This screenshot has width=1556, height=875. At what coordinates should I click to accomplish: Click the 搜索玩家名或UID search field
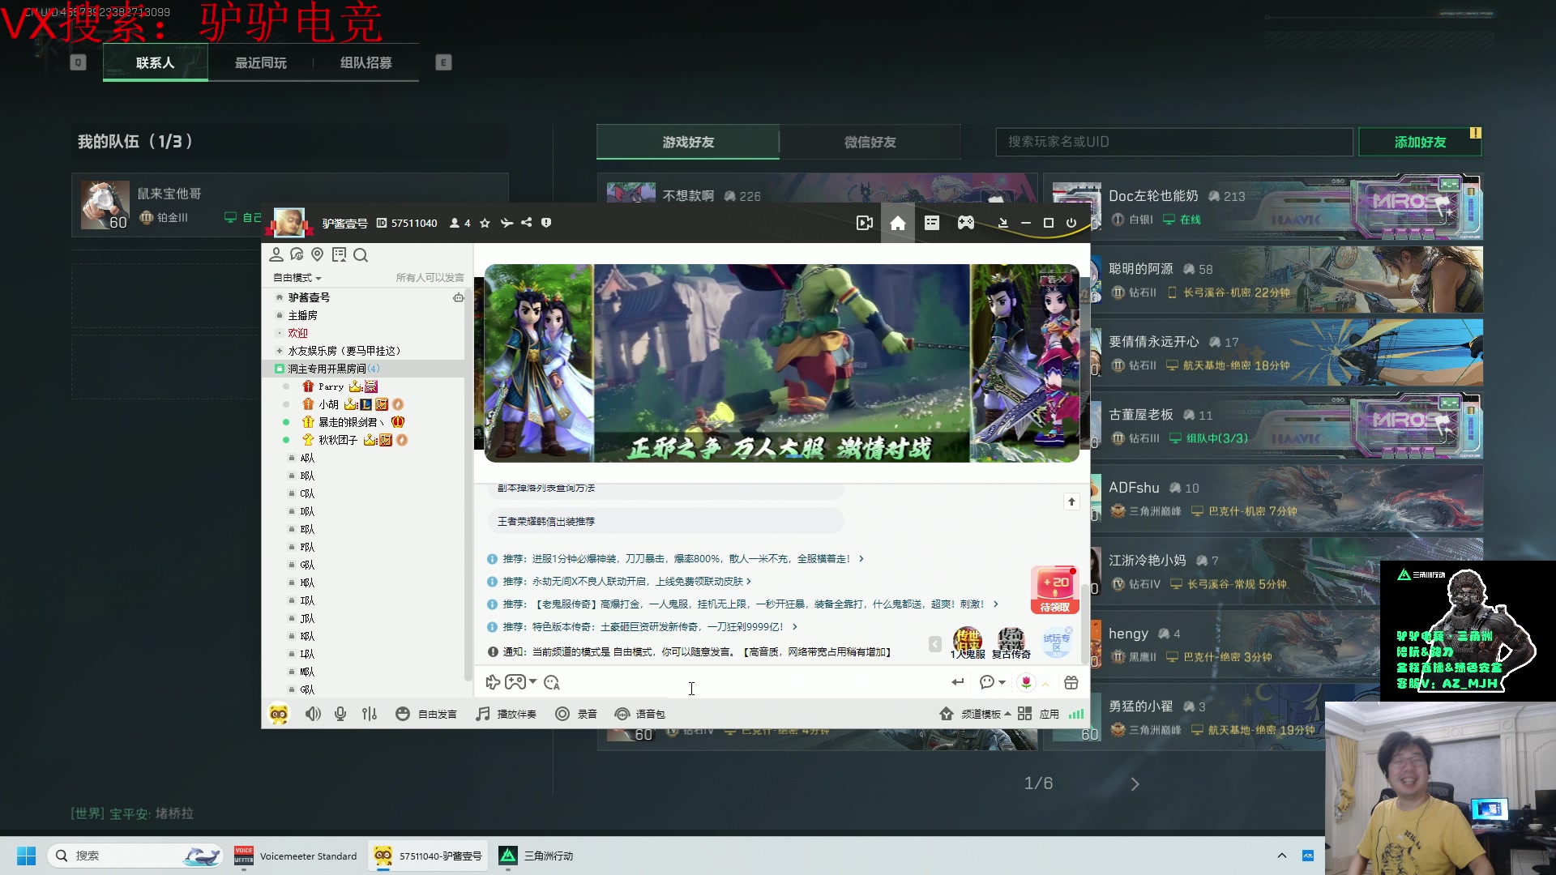(1174, 142)
